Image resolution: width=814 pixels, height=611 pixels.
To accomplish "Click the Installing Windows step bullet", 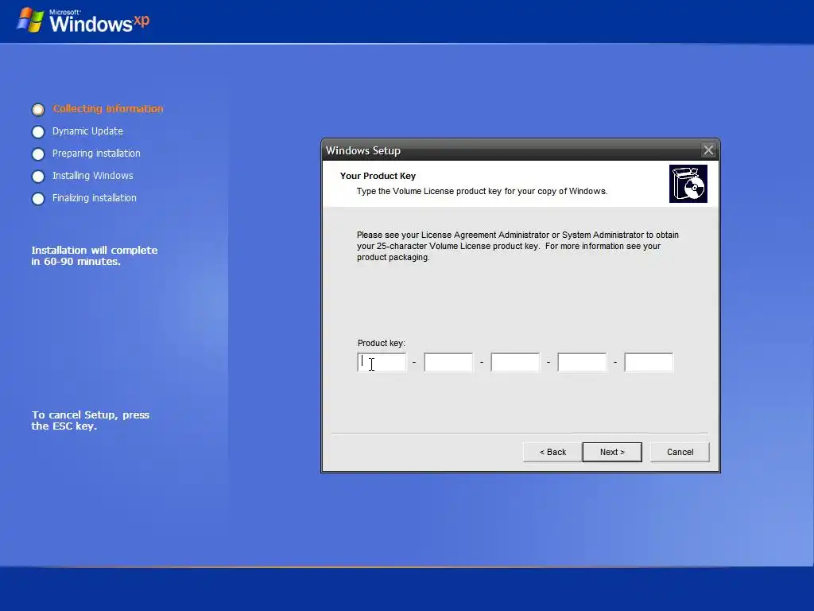I will tap(38, 177).
